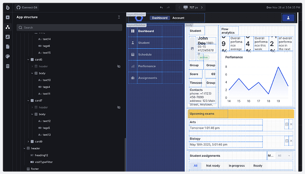The height and width of the screenshot is (174, 305).
Task: Collapse the card5 tree node
Action: 28,60
